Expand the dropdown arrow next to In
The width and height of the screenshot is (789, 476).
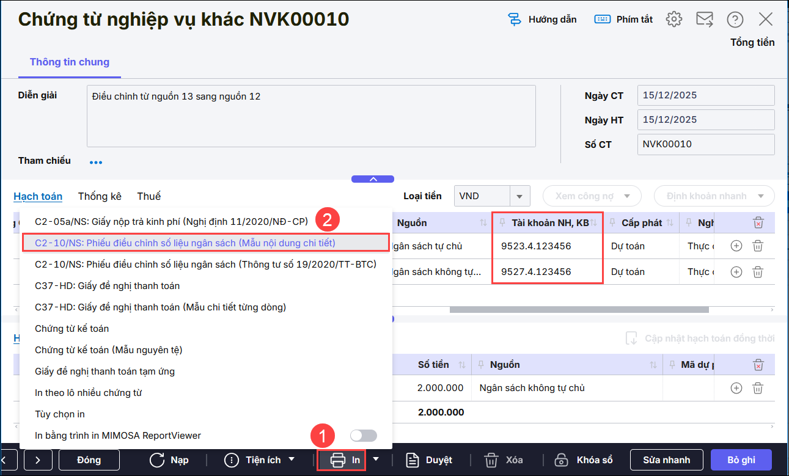(376, 460)
